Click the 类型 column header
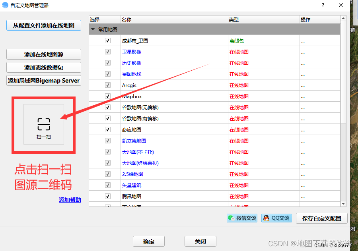This screenshot has height=251, width=358. [264, 19]
